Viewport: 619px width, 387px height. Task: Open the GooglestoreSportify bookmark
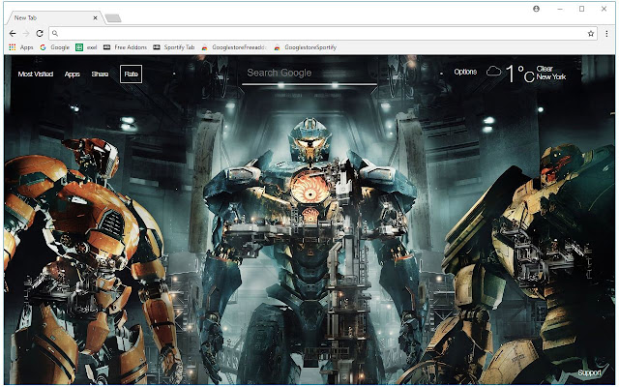click(306, 47)
